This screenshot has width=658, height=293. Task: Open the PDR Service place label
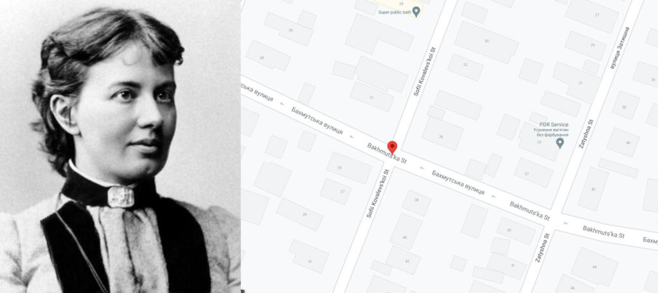tap(554, 125)
